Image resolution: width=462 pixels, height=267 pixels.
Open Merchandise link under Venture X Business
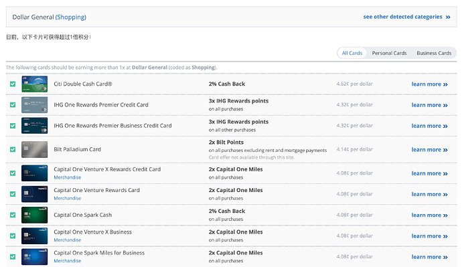[x=67, y=240]
